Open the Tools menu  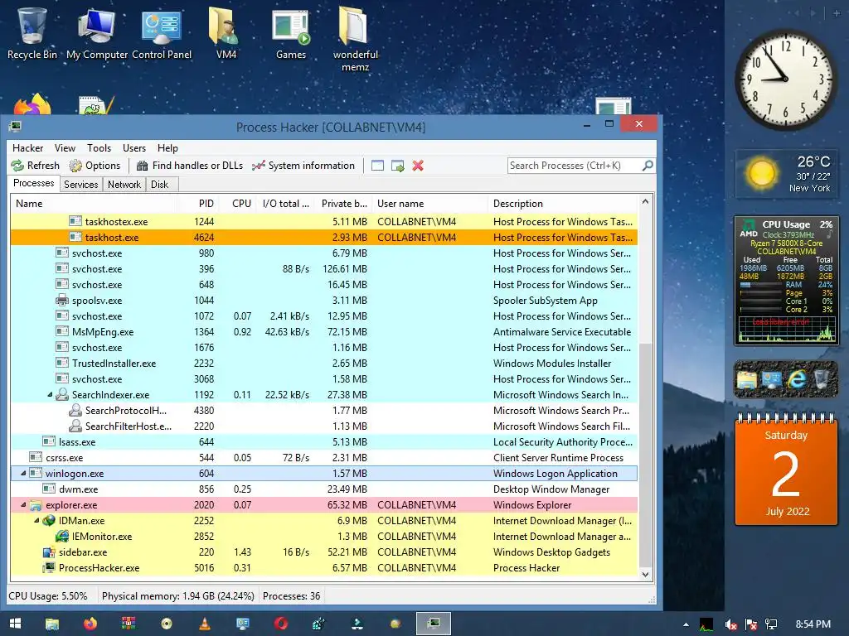click(99, 148)
